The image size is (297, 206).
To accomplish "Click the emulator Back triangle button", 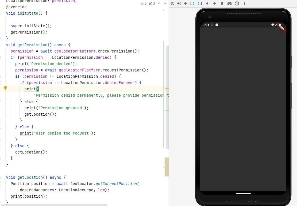I will coord(207,3).
